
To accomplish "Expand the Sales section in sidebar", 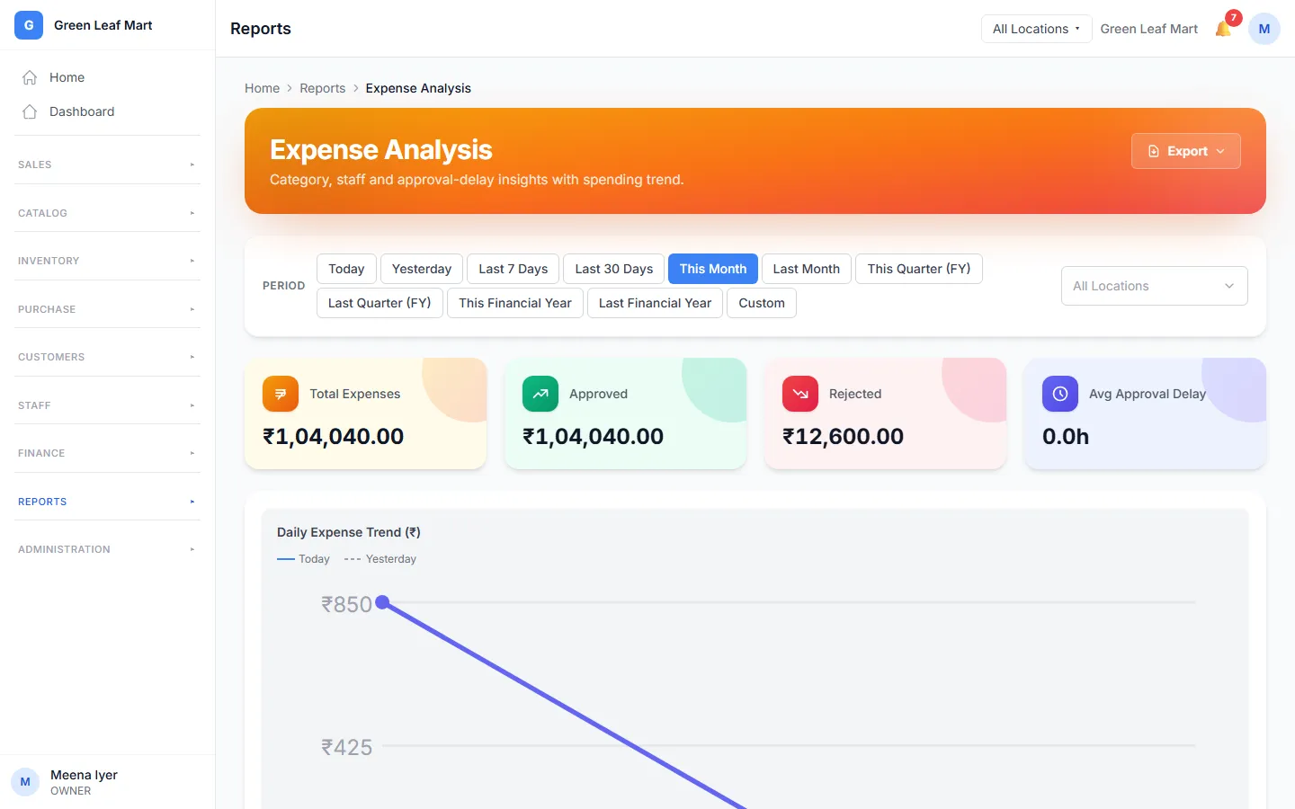I will click(107, 164).
